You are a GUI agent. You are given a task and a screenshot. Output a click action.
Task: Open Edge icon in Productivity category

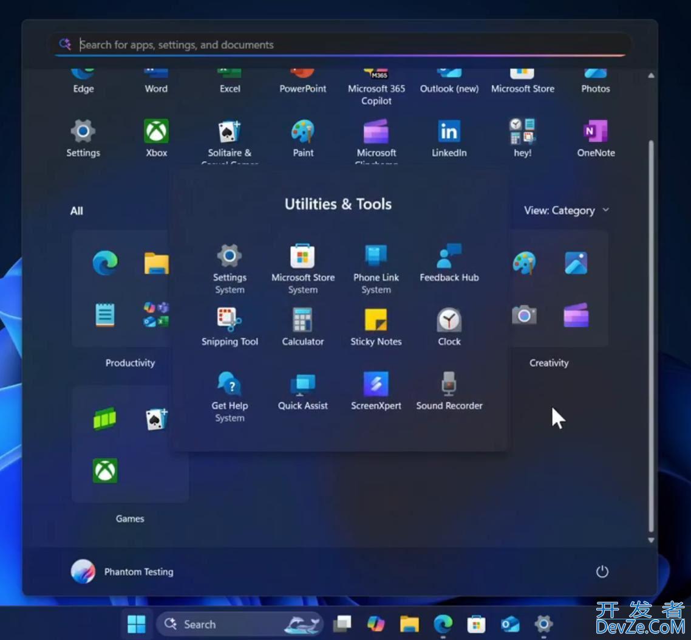[x=105, y=263]
